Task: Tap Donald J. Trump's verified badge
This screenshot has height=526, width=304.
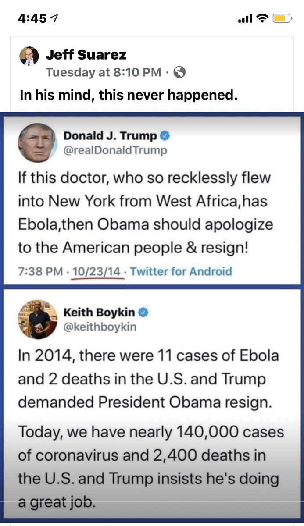Action: tap(165, 136)
